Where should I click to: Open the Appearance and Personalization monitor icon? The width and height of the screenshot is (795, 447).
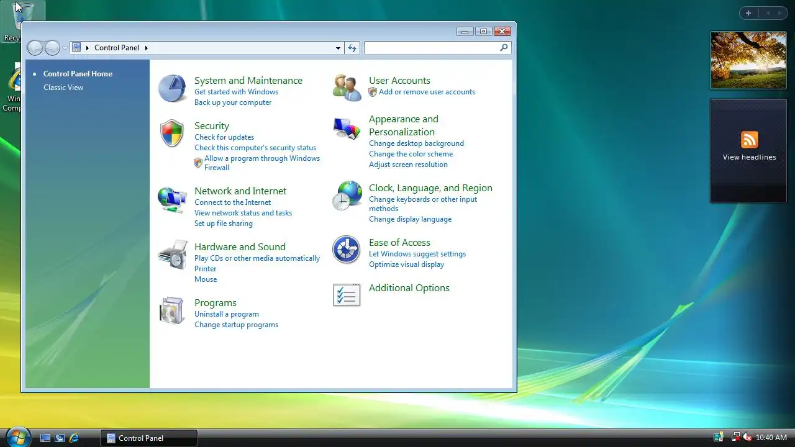point(347,129)
